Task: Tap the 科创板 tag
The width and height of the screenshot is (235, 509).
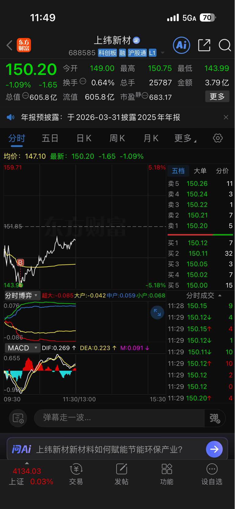Action: coord(107,53)
